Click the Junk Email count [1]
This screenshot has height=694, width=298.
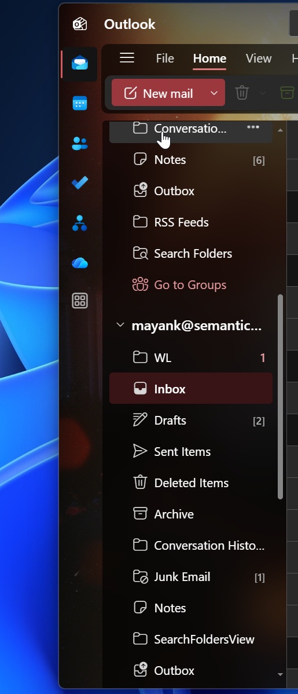coord(260,578)
